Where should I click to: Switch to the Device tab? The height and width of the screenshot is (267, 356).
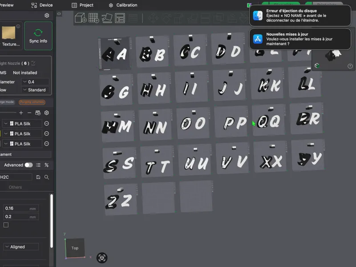pyautogui.click(x=42, y=5)
